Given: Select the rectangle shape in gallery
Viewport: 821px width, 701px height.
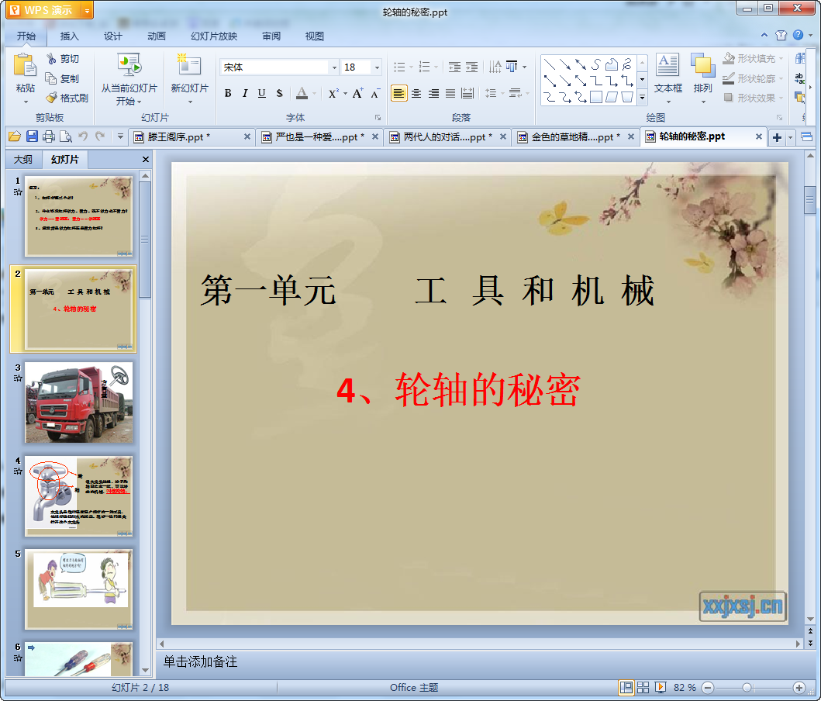Looking at the screenshot, I should click(596, 97).
